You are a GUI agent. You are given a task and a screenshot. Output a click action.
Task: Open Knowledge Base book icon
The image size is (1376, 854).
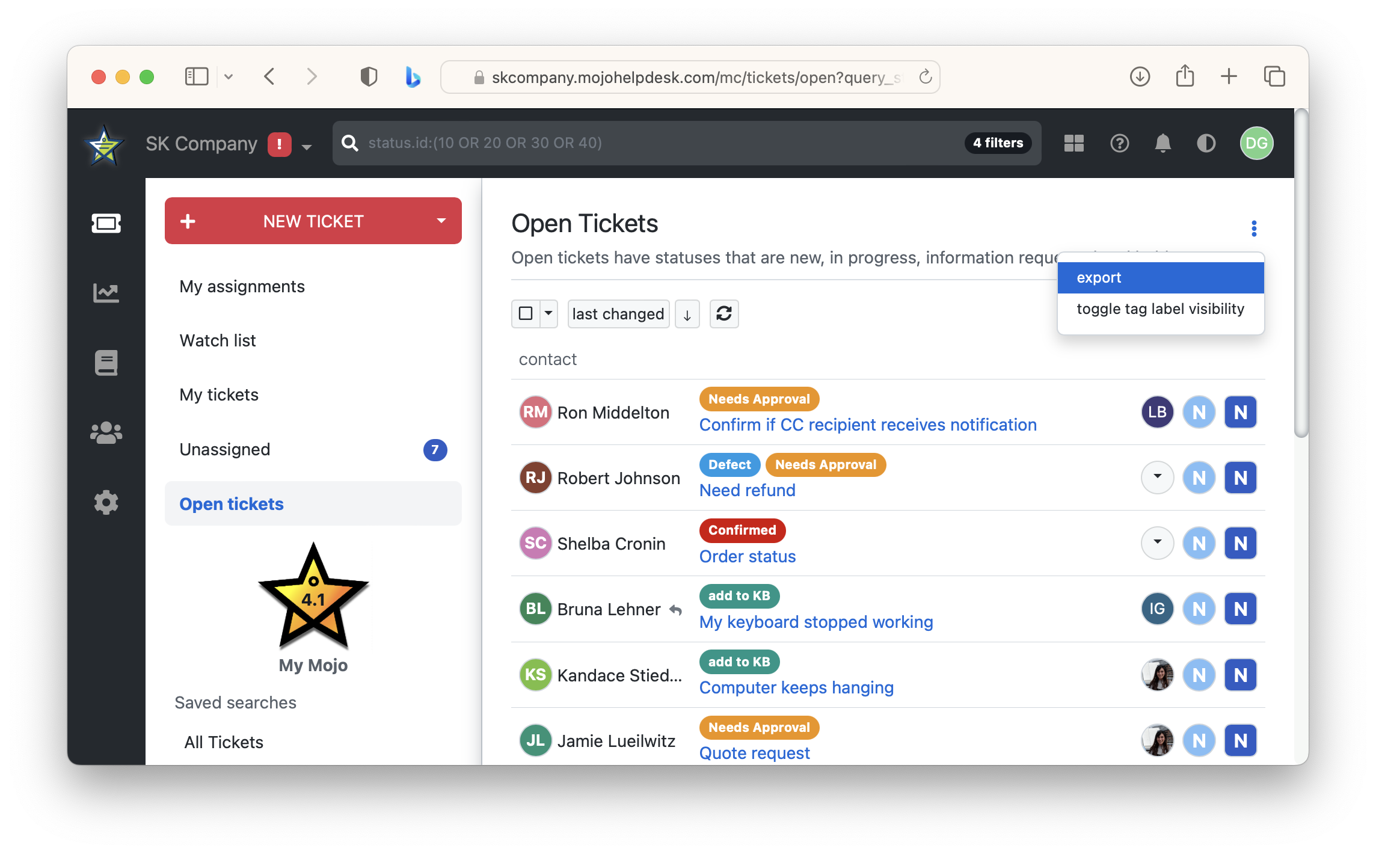106,363
